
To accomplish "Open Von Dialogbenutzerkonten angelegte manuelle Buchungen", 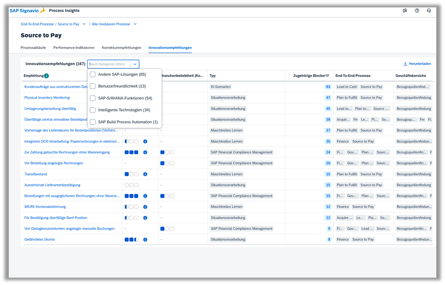I will pyautogui.click(x=70, y=229).
